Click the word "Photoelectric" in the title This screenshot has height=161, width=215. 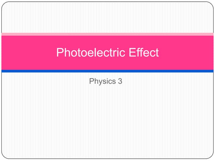(91, 52)
